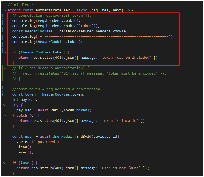Click the '.lean()' line

[24, 147]
